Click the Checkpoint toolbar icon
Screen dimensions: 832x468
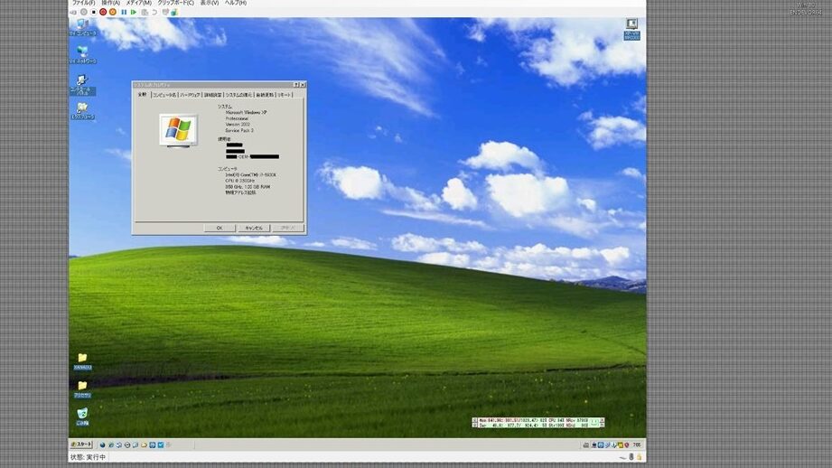click(x=145, y=13)
